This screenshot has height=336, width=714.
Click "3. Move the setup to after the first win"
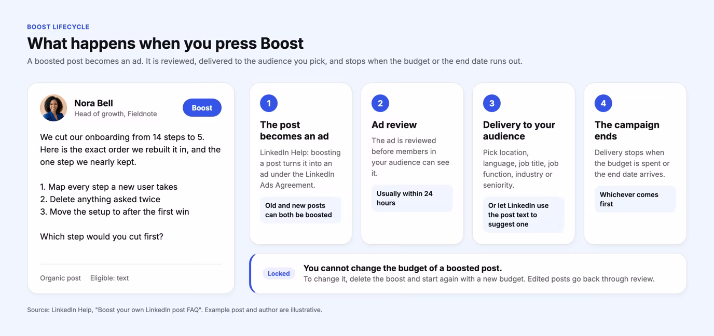click(x=115, y=212)
